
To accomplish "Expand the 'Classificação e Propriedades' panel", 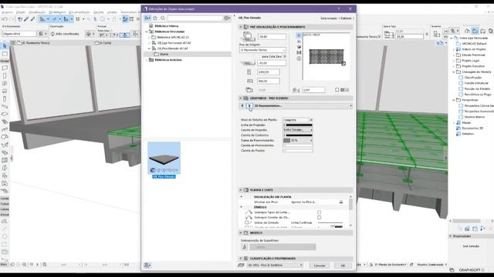I will click(x=241, y=259).
